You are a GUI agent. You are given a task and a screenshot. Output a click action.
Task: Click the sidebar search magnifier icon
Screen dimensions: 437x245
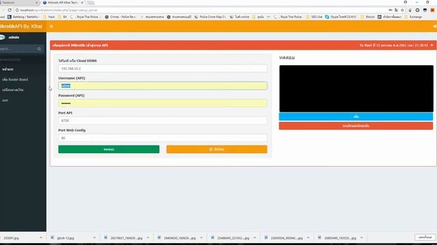point(39,49)
